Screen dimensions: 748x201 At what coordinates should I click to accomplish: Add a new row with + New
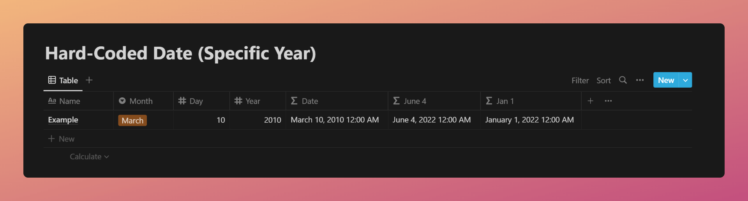pos(61,139)
